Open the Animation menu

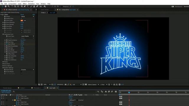tap(31, 4)
